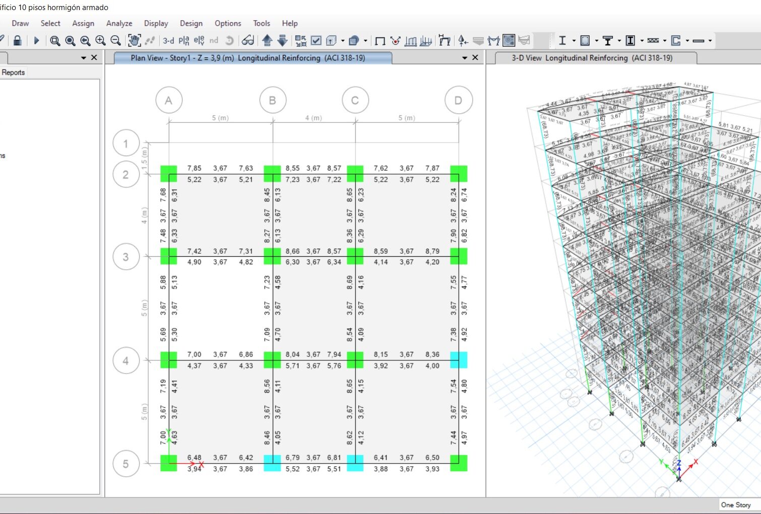Close the Plan View window
Image resolution: width=761 pixels, height=514 pixels.
pyautogui.click(x=475, y=58)
